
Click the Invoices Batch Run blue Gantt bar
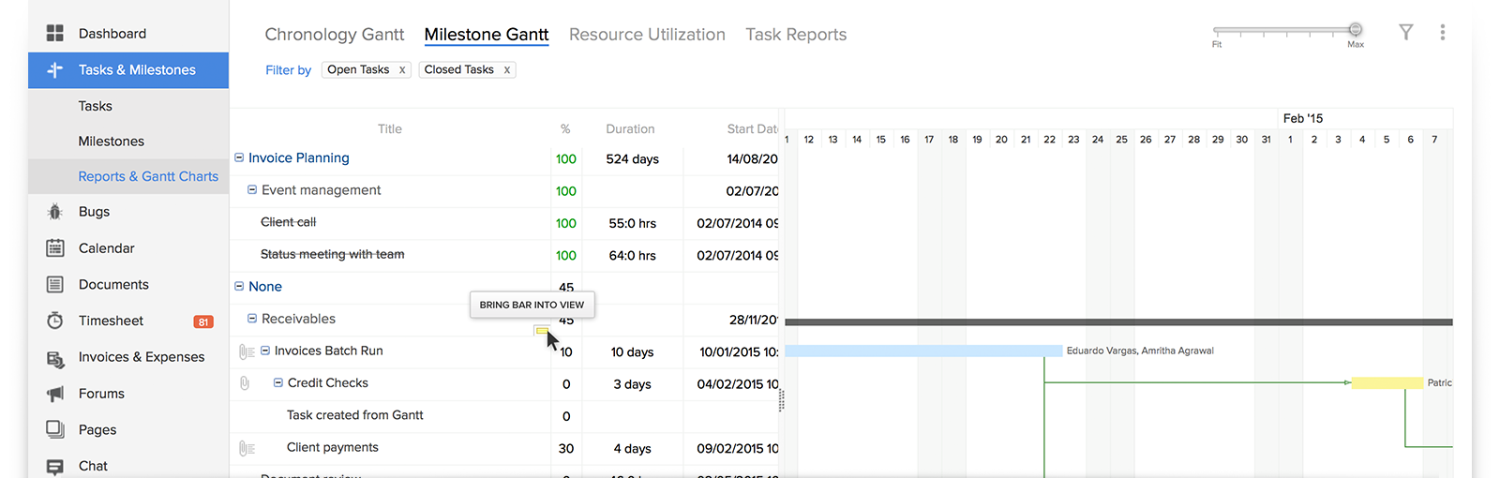pos(922,351)
